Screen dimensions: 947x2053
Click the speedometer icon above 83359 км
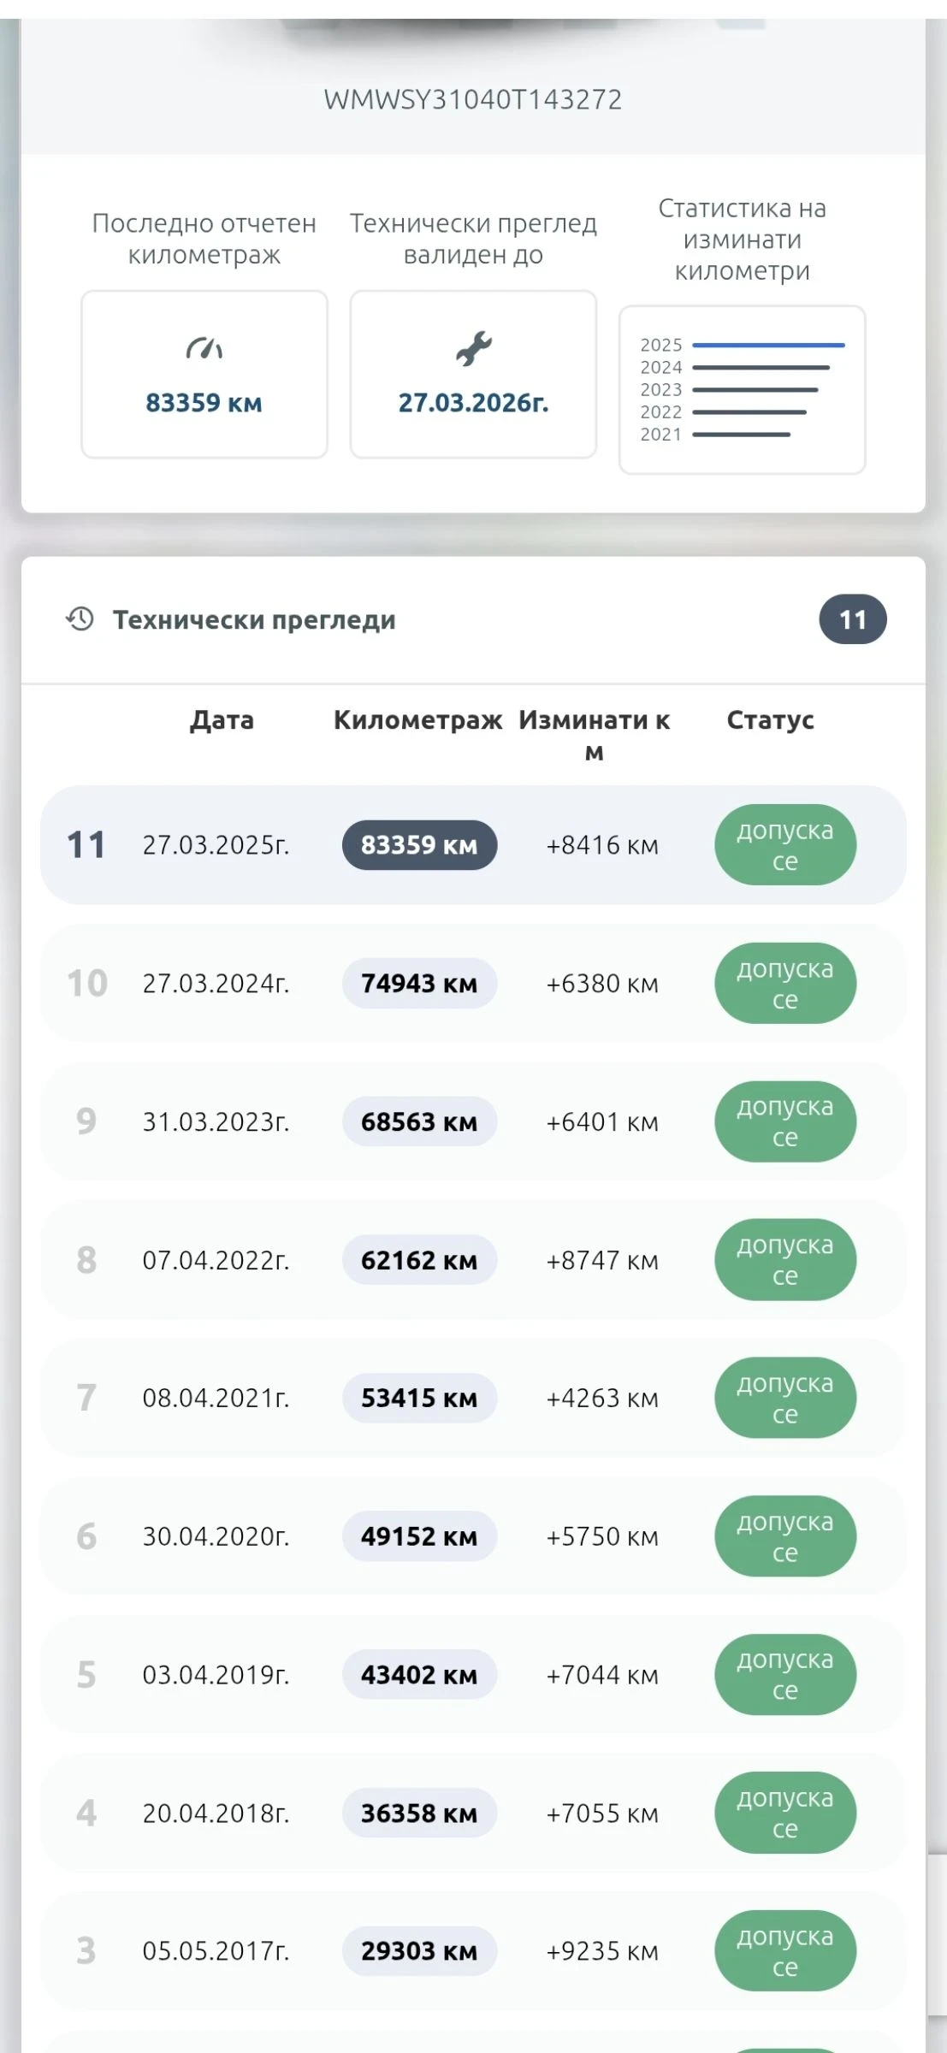(x=204, y=349)
